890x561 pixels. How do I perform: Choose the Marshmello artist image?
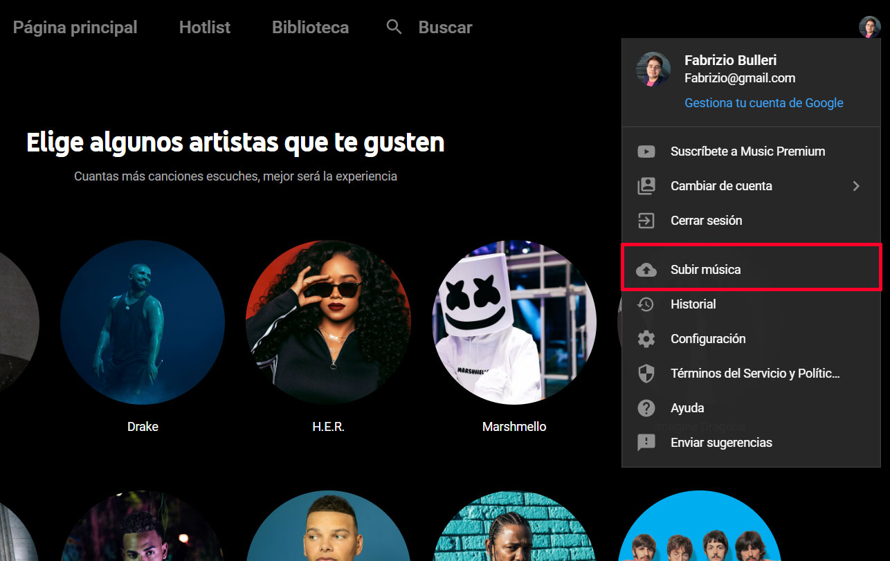coord(515,322)
